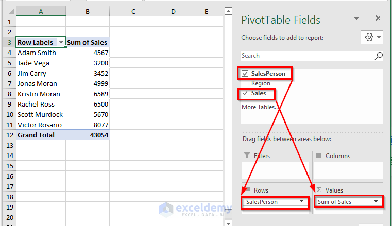Close the PivotTable Fields pane
Viewport: 392px width, 226px height.
coord(378,18)
